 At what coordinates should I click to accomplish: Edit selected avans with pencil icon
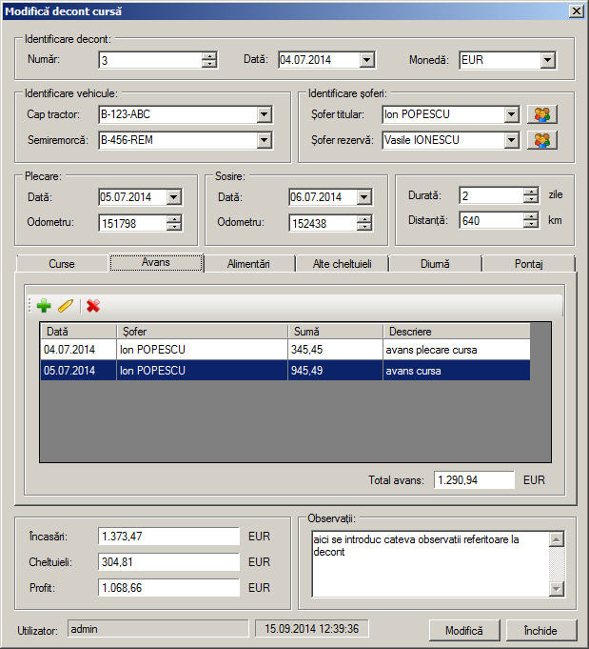[x=66, y=306]
